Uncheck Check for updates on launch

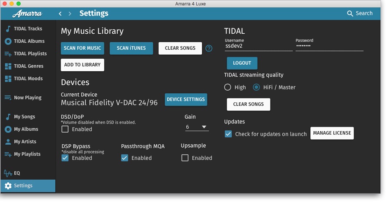tap(228, 134)
